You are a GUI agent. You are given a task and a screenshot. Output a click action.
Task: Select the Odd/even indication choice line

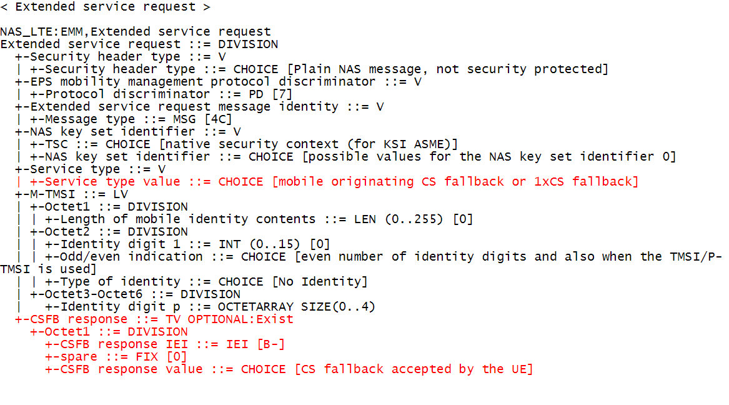(361, 262)
